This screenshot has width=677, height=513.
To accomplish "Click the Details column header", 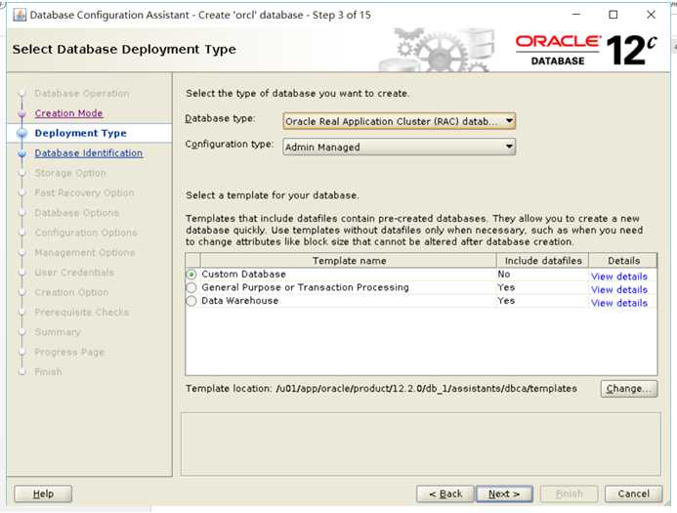I will tap(623, 261).
